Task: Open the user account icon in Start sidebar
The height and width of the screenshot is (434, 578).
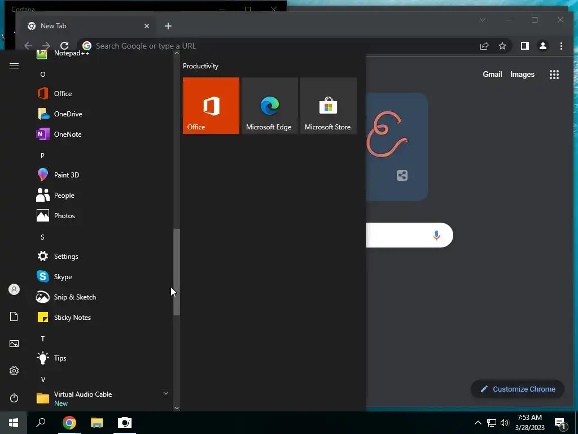Action: point(14,289)
